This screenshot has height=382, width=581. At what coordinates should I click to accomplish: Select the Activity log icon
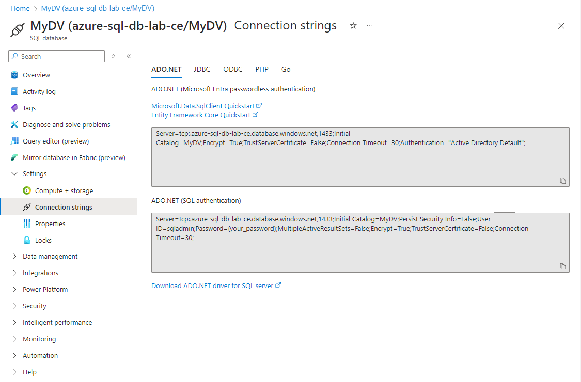[13, 91]
